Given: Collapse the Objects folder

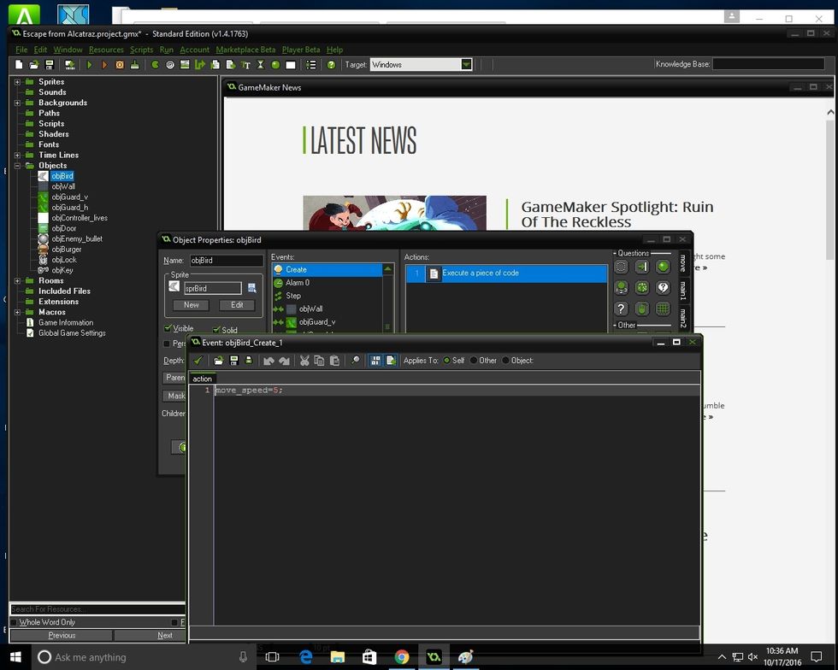Looking at the screenshot, I should pyautogui.click(x=17, y=166).
